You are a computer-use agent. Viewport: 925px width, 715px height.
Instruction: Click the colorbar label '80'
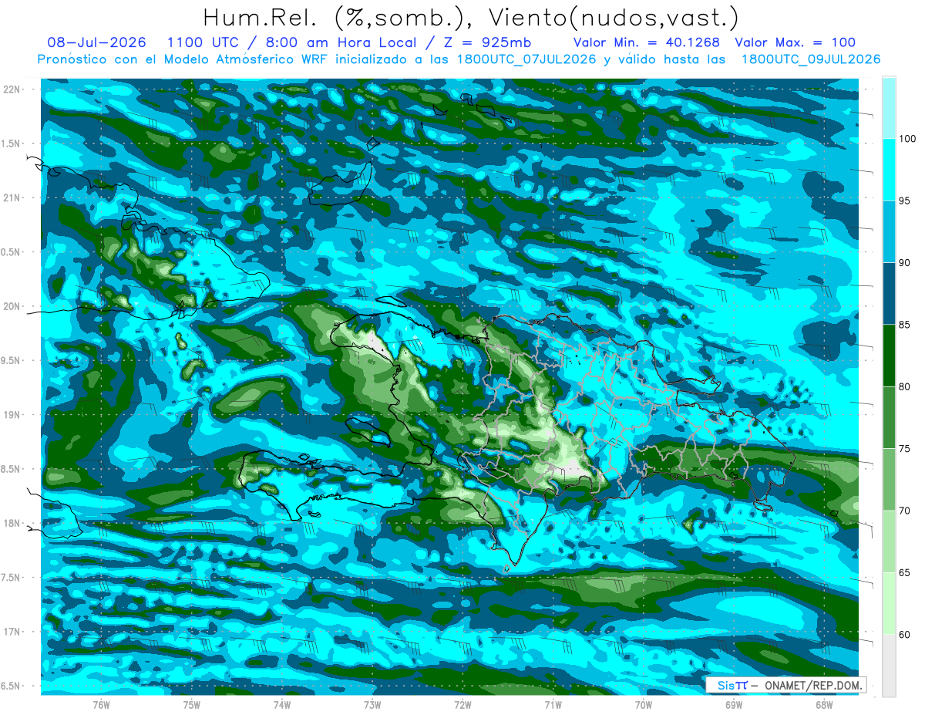(x=906, y=386)
